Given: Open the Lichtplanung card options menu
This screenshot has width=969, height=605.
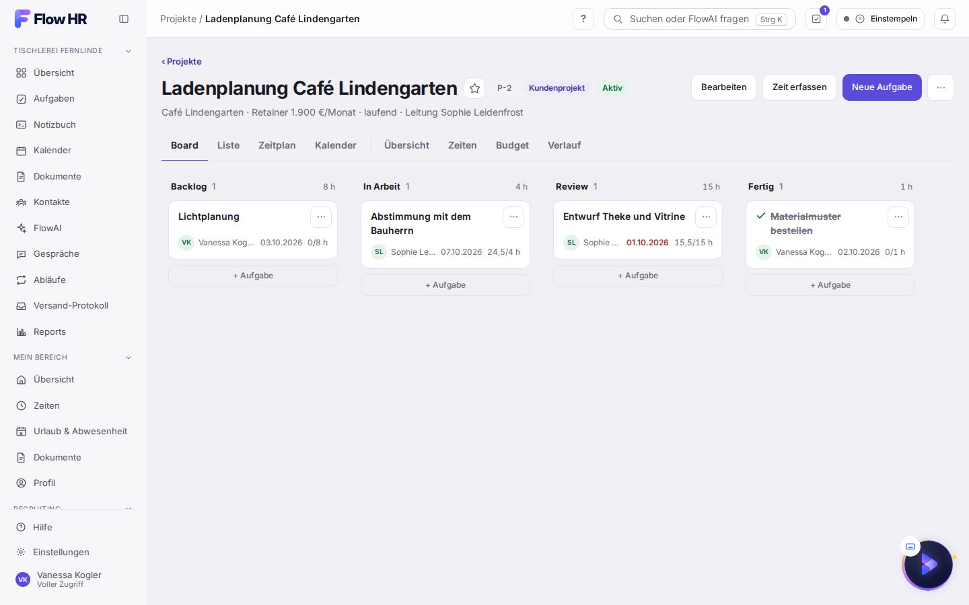Looking at the screenshot, I should [321, 217].
